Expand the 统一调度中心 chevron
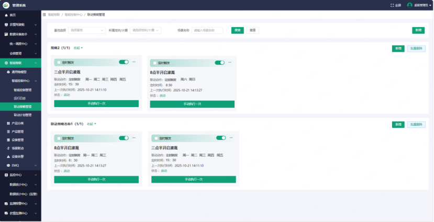 coord(36,44)
